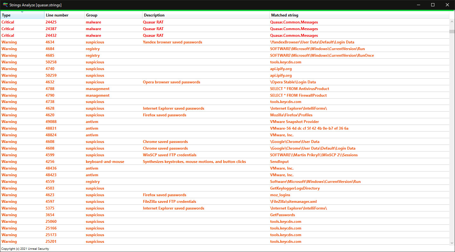This screenshot has width=455, height=252.
Task: Select line number 4684
Action: point(50,49)
